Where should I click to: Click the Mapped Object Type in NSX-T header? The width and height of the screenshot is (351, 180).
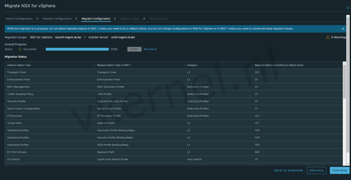click(114, 65)
